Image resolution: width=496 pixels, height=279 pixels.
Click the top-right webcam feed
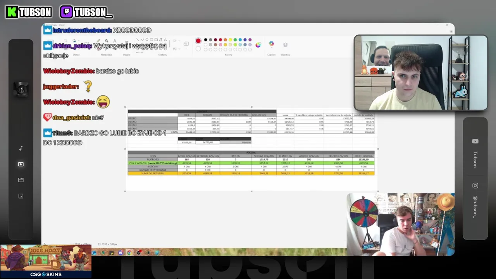point(420,73)
